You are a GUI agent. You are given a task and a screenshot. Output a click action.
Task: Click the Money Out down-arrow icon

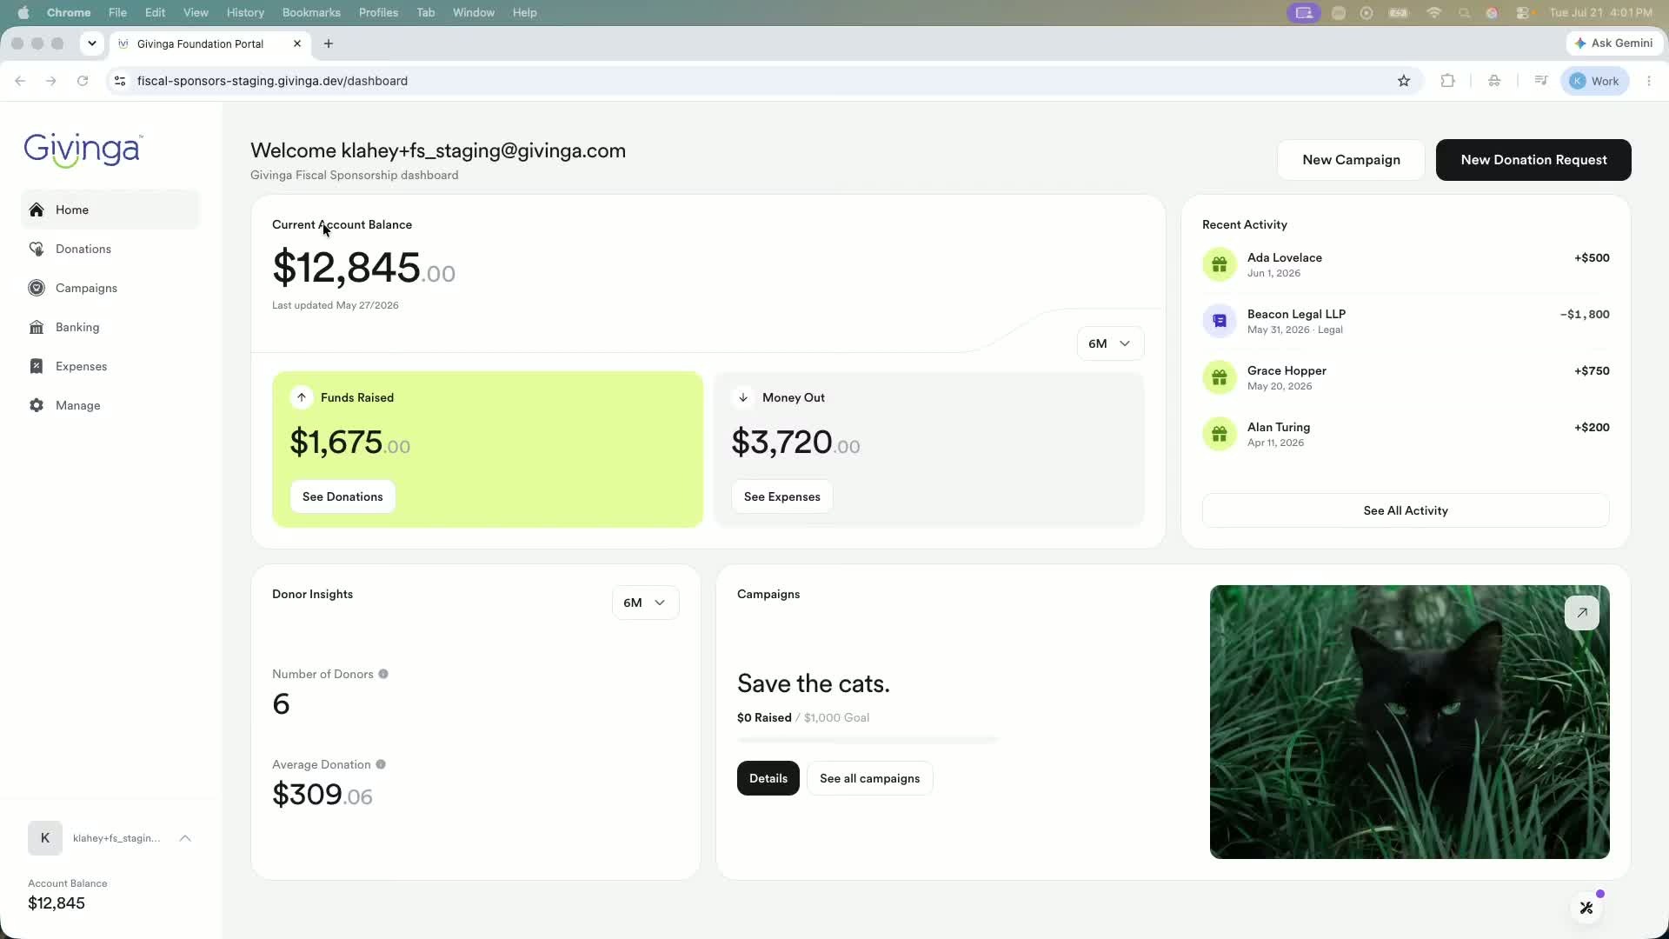(x=743, y=397)
